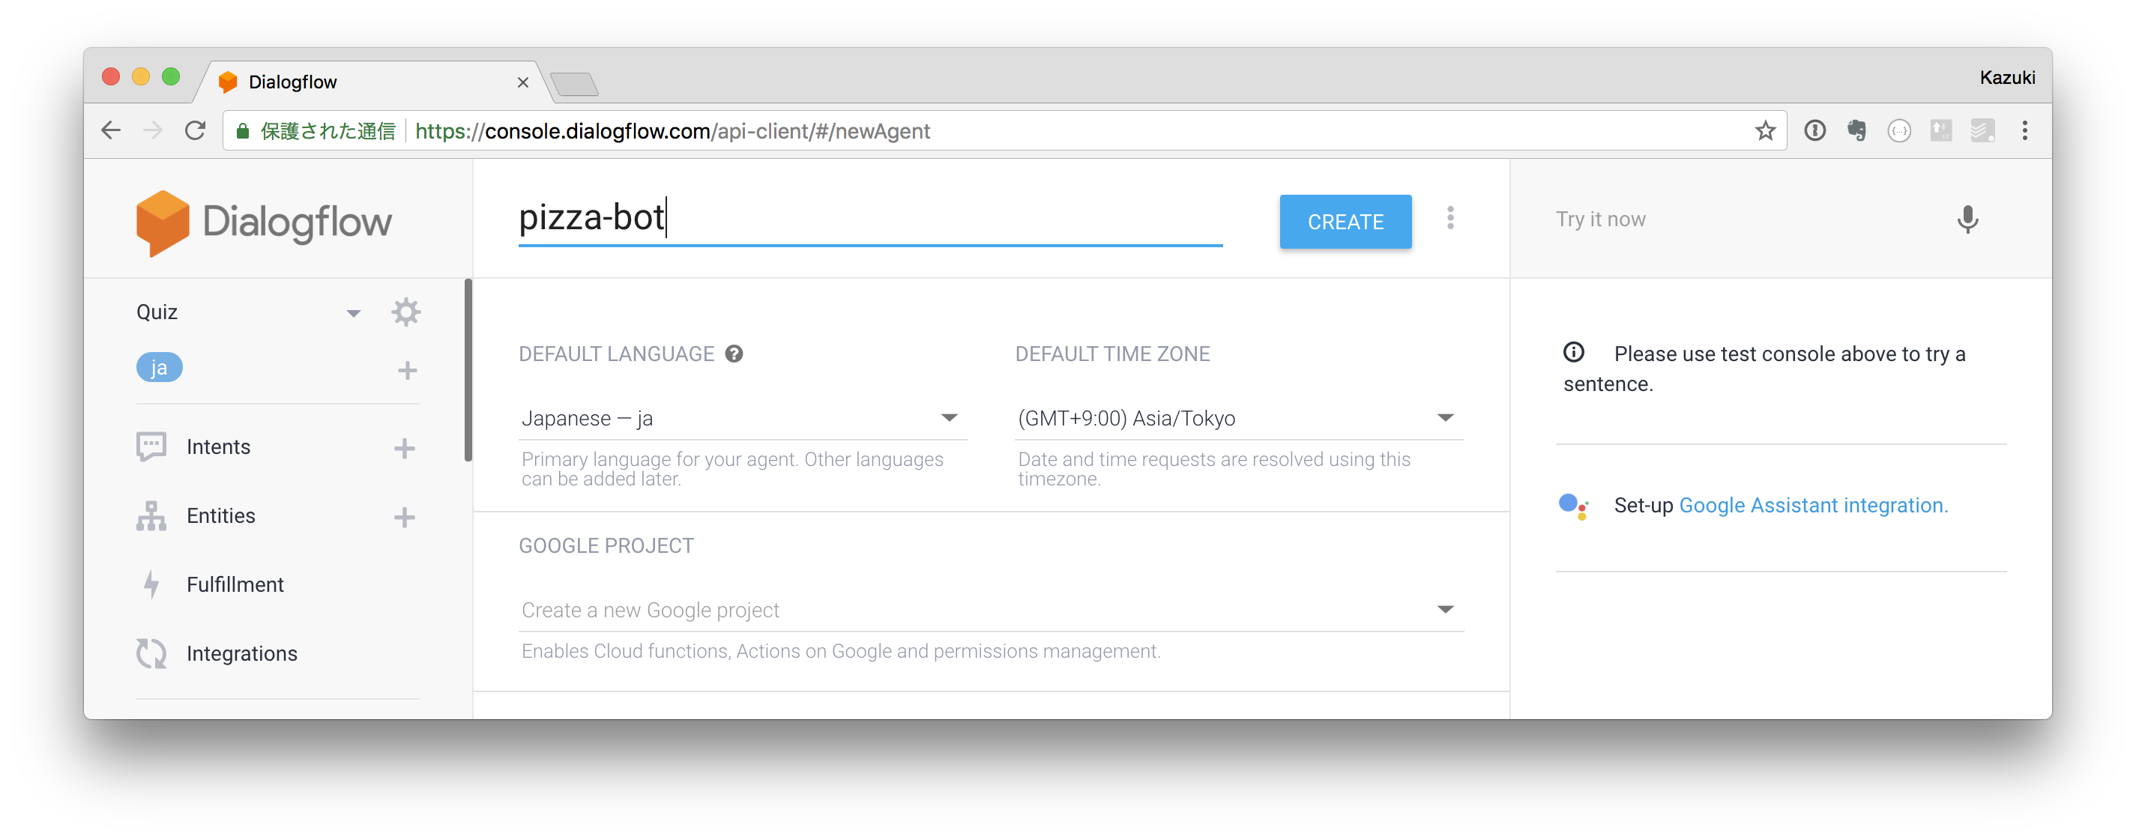Image resolution: width=2136 pixels, height=839 pixels.
Task: Open agent settings via the gear icon
Action: (x=405, y=312)
